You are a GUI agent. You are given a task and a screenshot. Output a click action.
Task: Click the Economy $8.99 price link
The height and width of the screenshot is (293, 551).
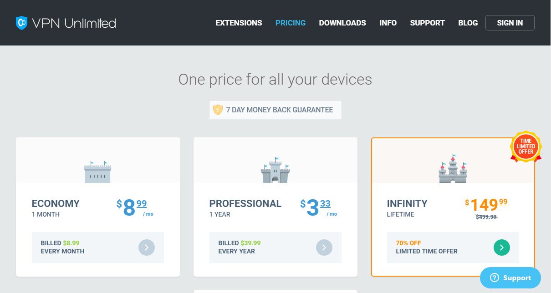click(x=135, y=208)
